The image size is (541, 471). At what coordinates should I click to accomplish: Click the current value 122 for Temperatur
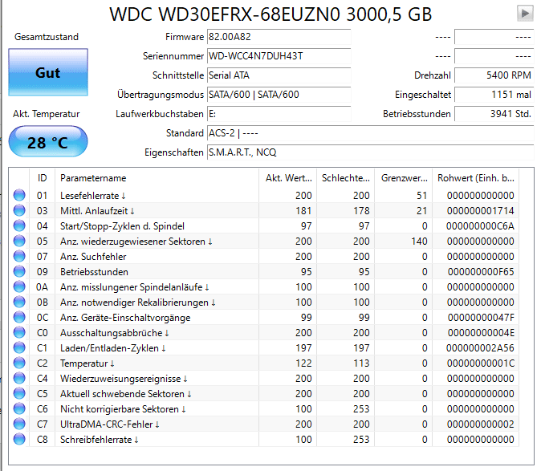303,363
